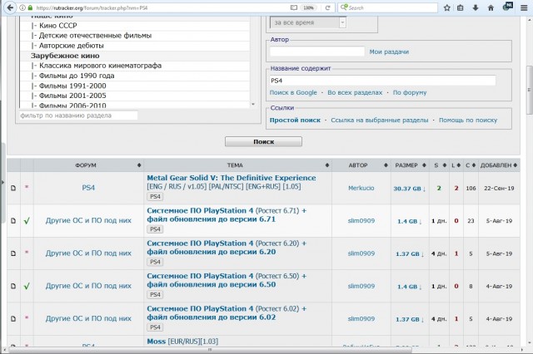
Task: Download the 1.4 GB torrent dated 5-Авг-19
Action: [x=410, y=221]
